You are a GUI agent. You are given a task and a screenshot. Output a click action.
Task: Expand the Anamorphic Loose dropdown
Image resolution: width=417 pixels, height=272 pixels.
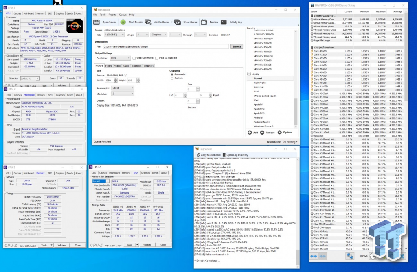pyautogui.click(x=122, y=88)
